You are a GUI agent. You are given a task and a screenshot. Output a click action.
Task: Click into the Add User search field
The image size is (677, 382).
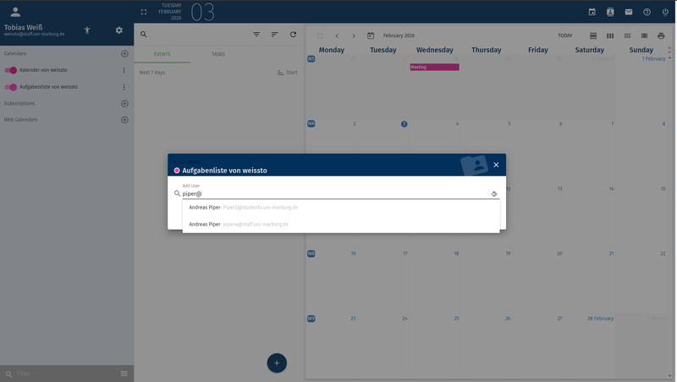[334, 194]
